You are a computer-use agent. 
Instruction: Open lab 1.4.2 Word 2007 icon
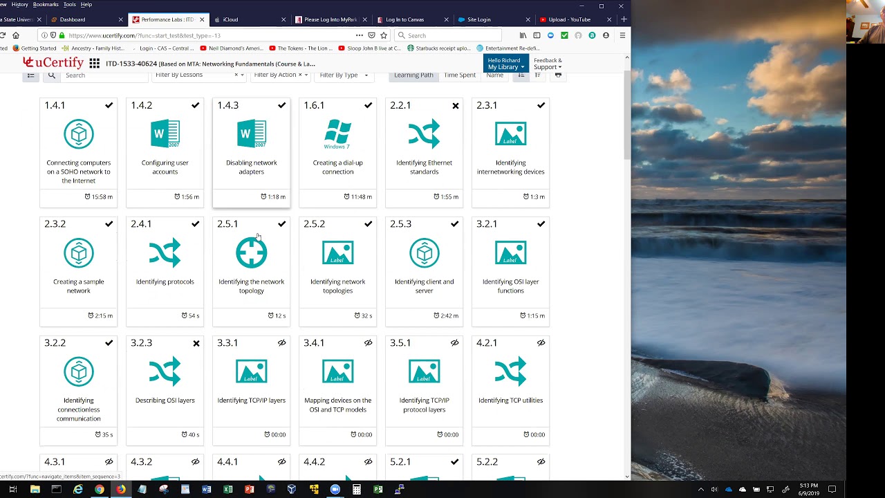tap(165, 133)
